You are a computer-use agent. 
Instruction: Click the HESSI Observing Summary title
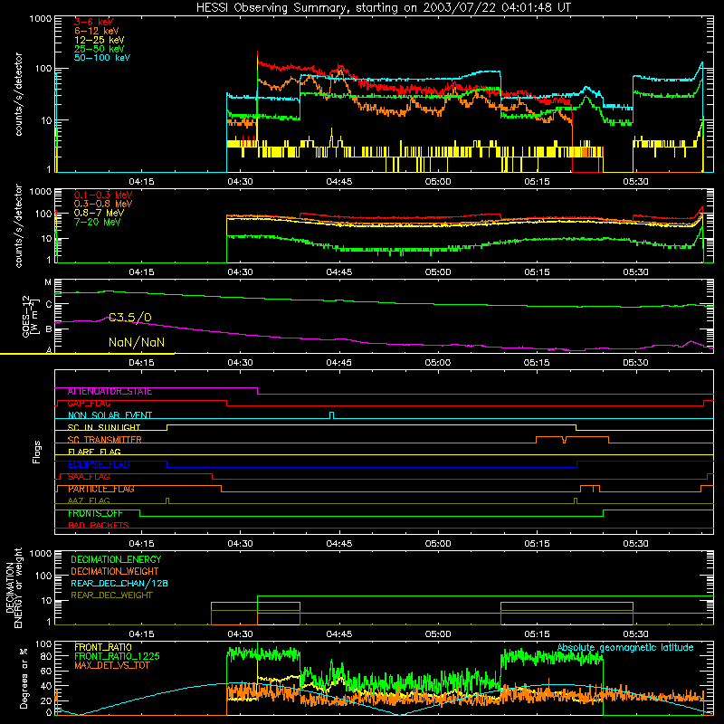point(384,8)
